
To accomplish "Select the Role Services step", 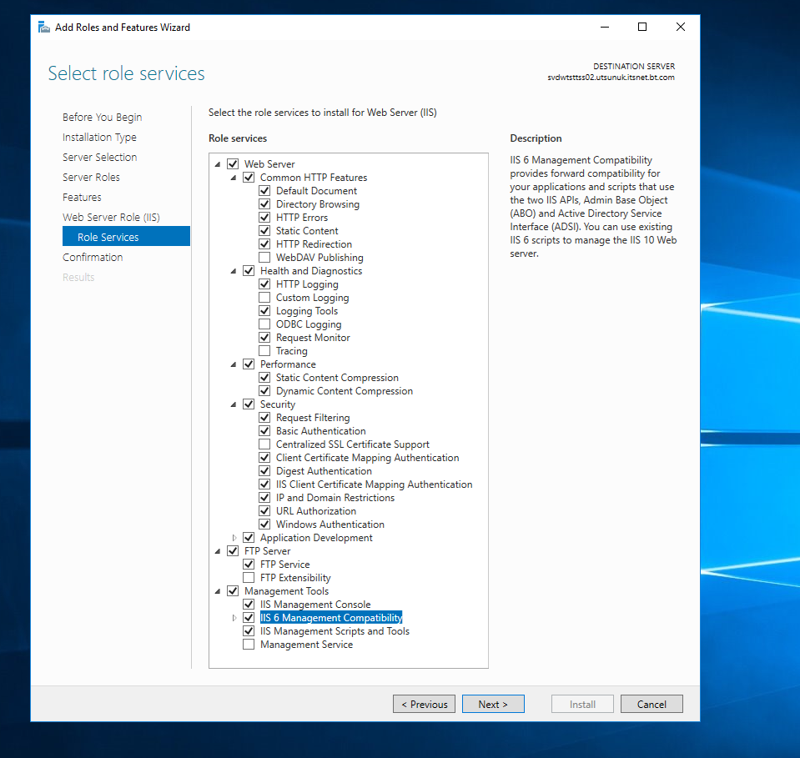I will coord(126,237).
